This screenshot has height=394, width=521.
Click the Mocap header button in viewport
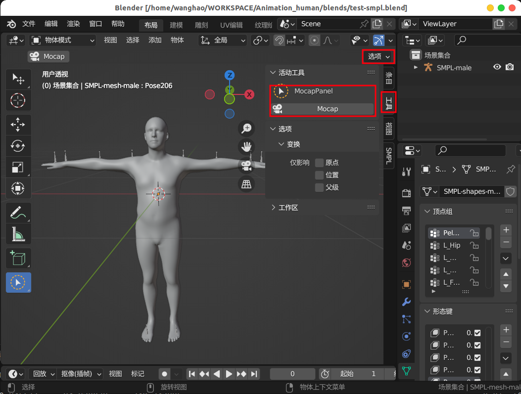click(48, 56)
